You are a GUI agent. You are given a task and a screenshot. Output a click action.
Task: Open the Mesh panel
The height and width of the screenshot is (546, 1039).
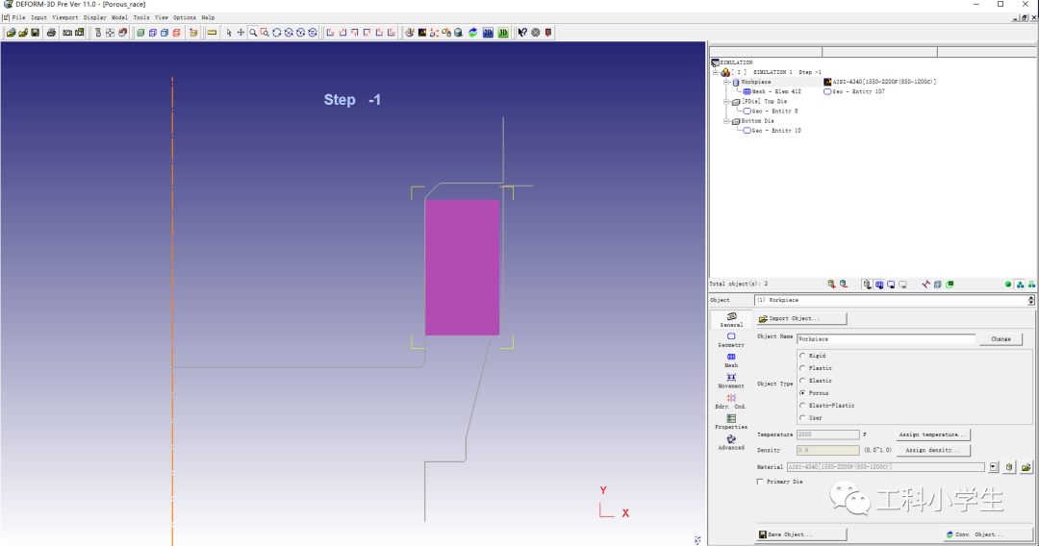(x=731, y=360)
